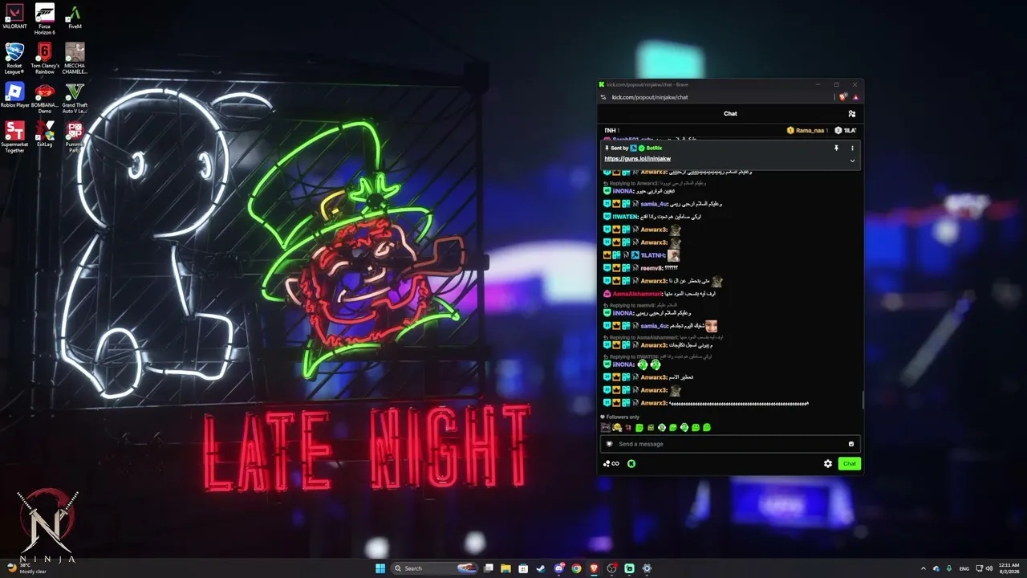Image resolution: width=1027 pixels, height=578 pixels.
Task: Open the Settings gear on taskbar
Action: pyautogui.click(x=647, y=568)
